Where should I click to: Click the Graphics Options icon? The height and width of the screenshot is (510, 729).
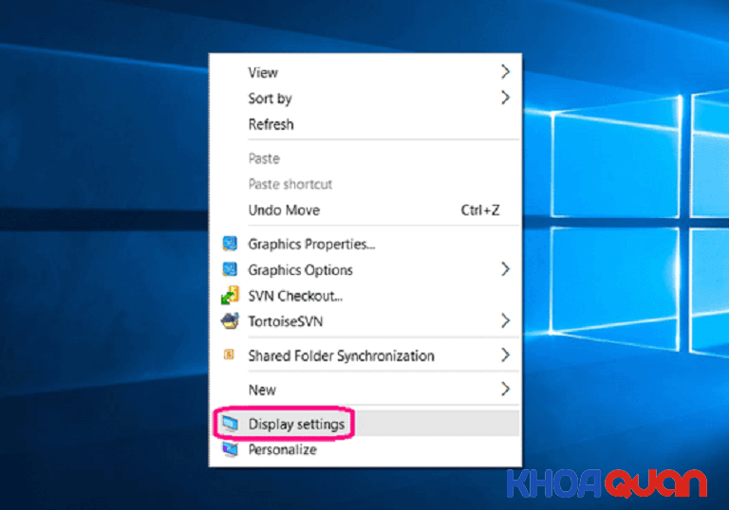coord(229,269)
